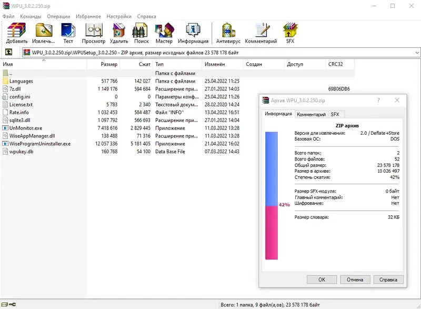
Task: Open the address bar dropdown arrow
Action: coord(416,52)
